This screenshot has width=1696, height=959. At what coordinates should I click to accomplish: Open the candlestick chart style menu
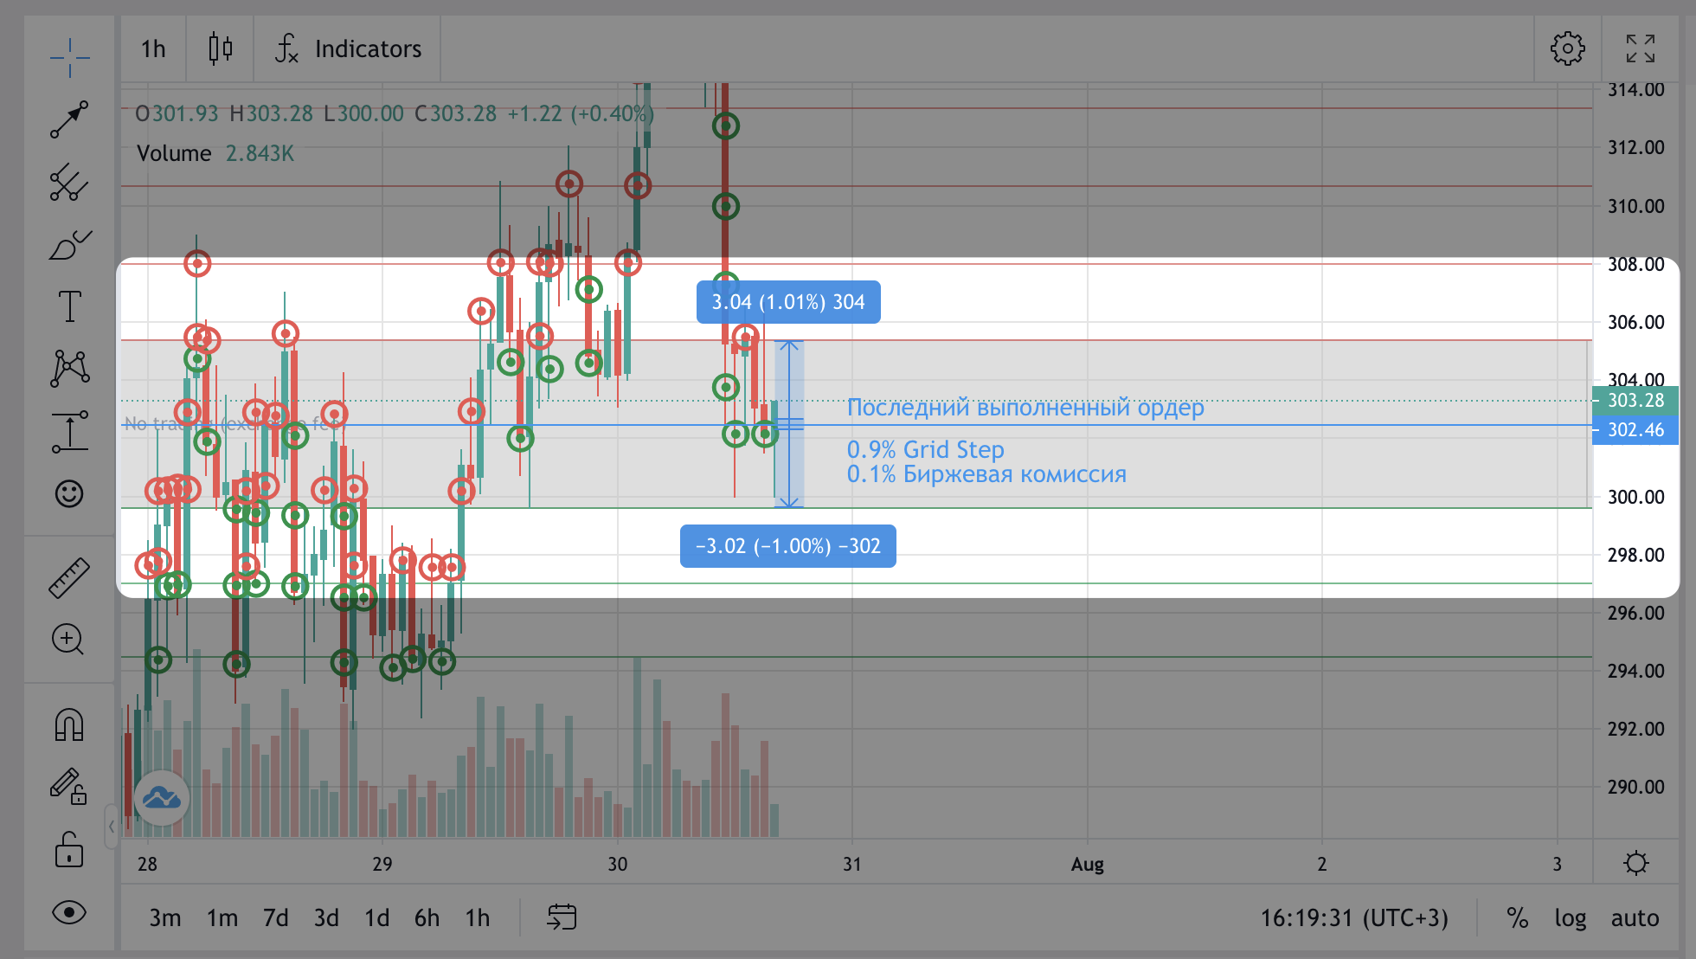pyautogui.click(x=221, y=49)
